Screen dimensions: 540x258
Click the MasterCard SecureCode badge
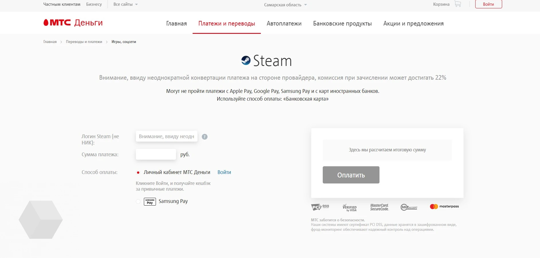click(379, 207)
